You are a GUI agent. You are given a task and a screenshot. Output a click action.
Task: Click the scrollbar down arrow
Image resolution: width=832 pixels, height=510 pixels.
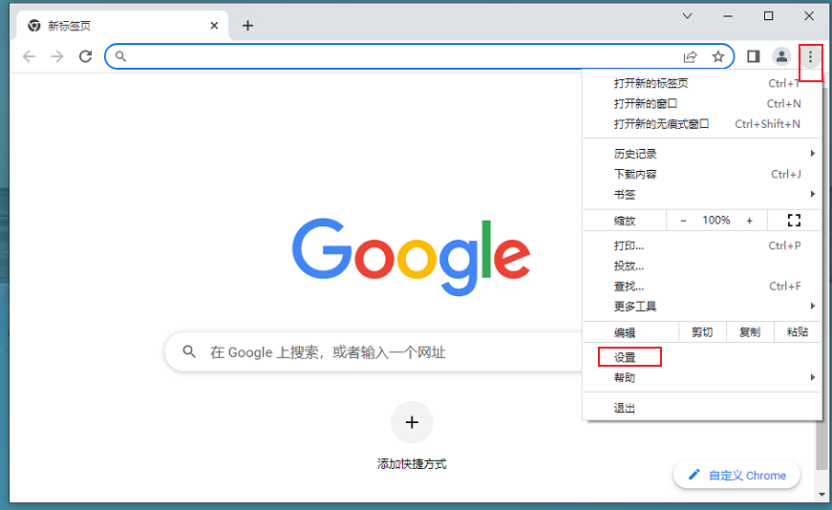pos(821,495)
